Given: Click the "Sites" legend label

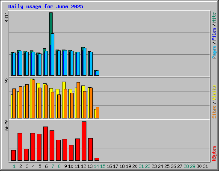Looking at the screenshot, I should [x=214, y=112].
